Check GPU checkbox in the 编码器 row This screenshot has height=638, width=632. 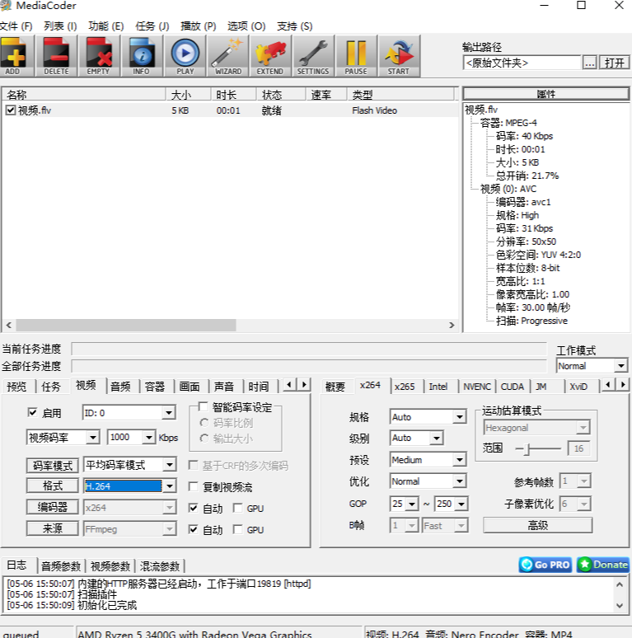tap(238, 509)
